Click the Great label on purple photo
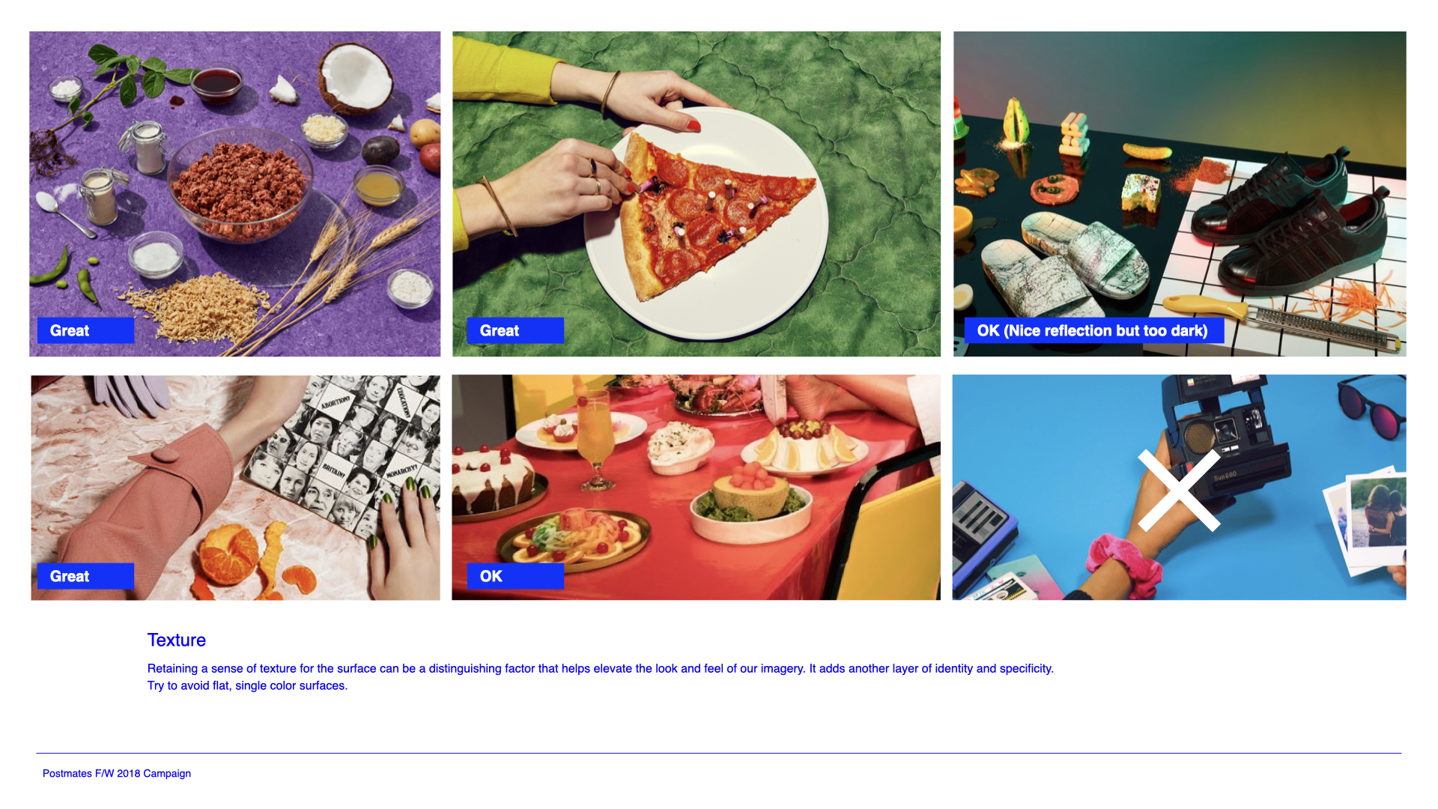This screenshot has height=809, width=1438. coord(85,330)
